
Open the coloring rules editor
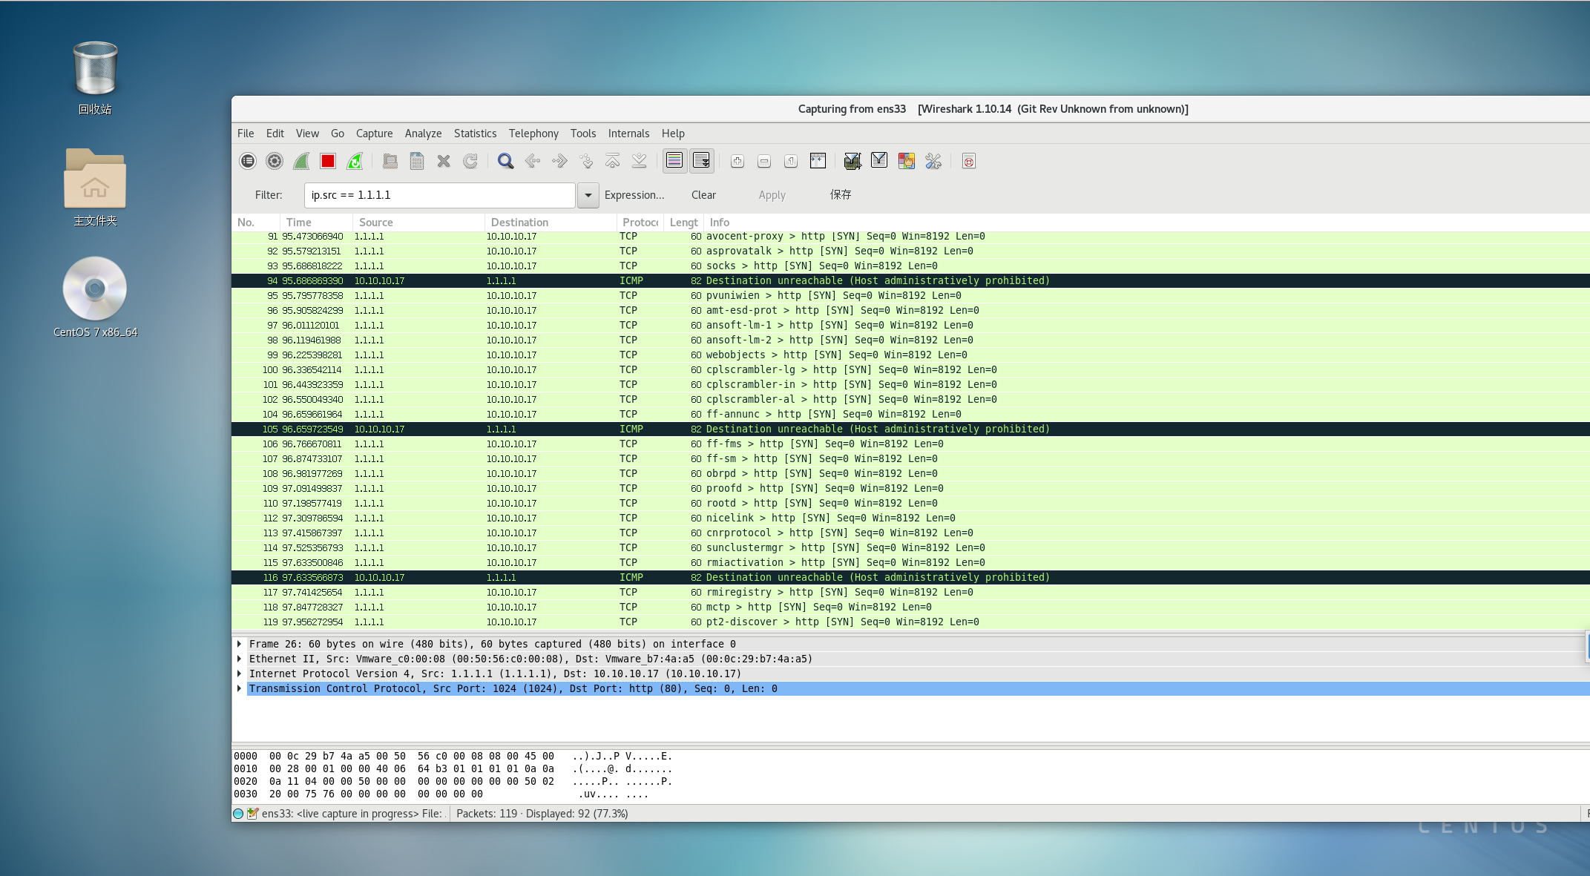906,161
